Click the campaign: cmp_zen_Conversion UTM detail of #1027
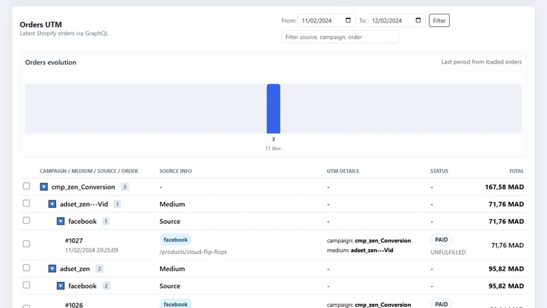 click(369, 241)
